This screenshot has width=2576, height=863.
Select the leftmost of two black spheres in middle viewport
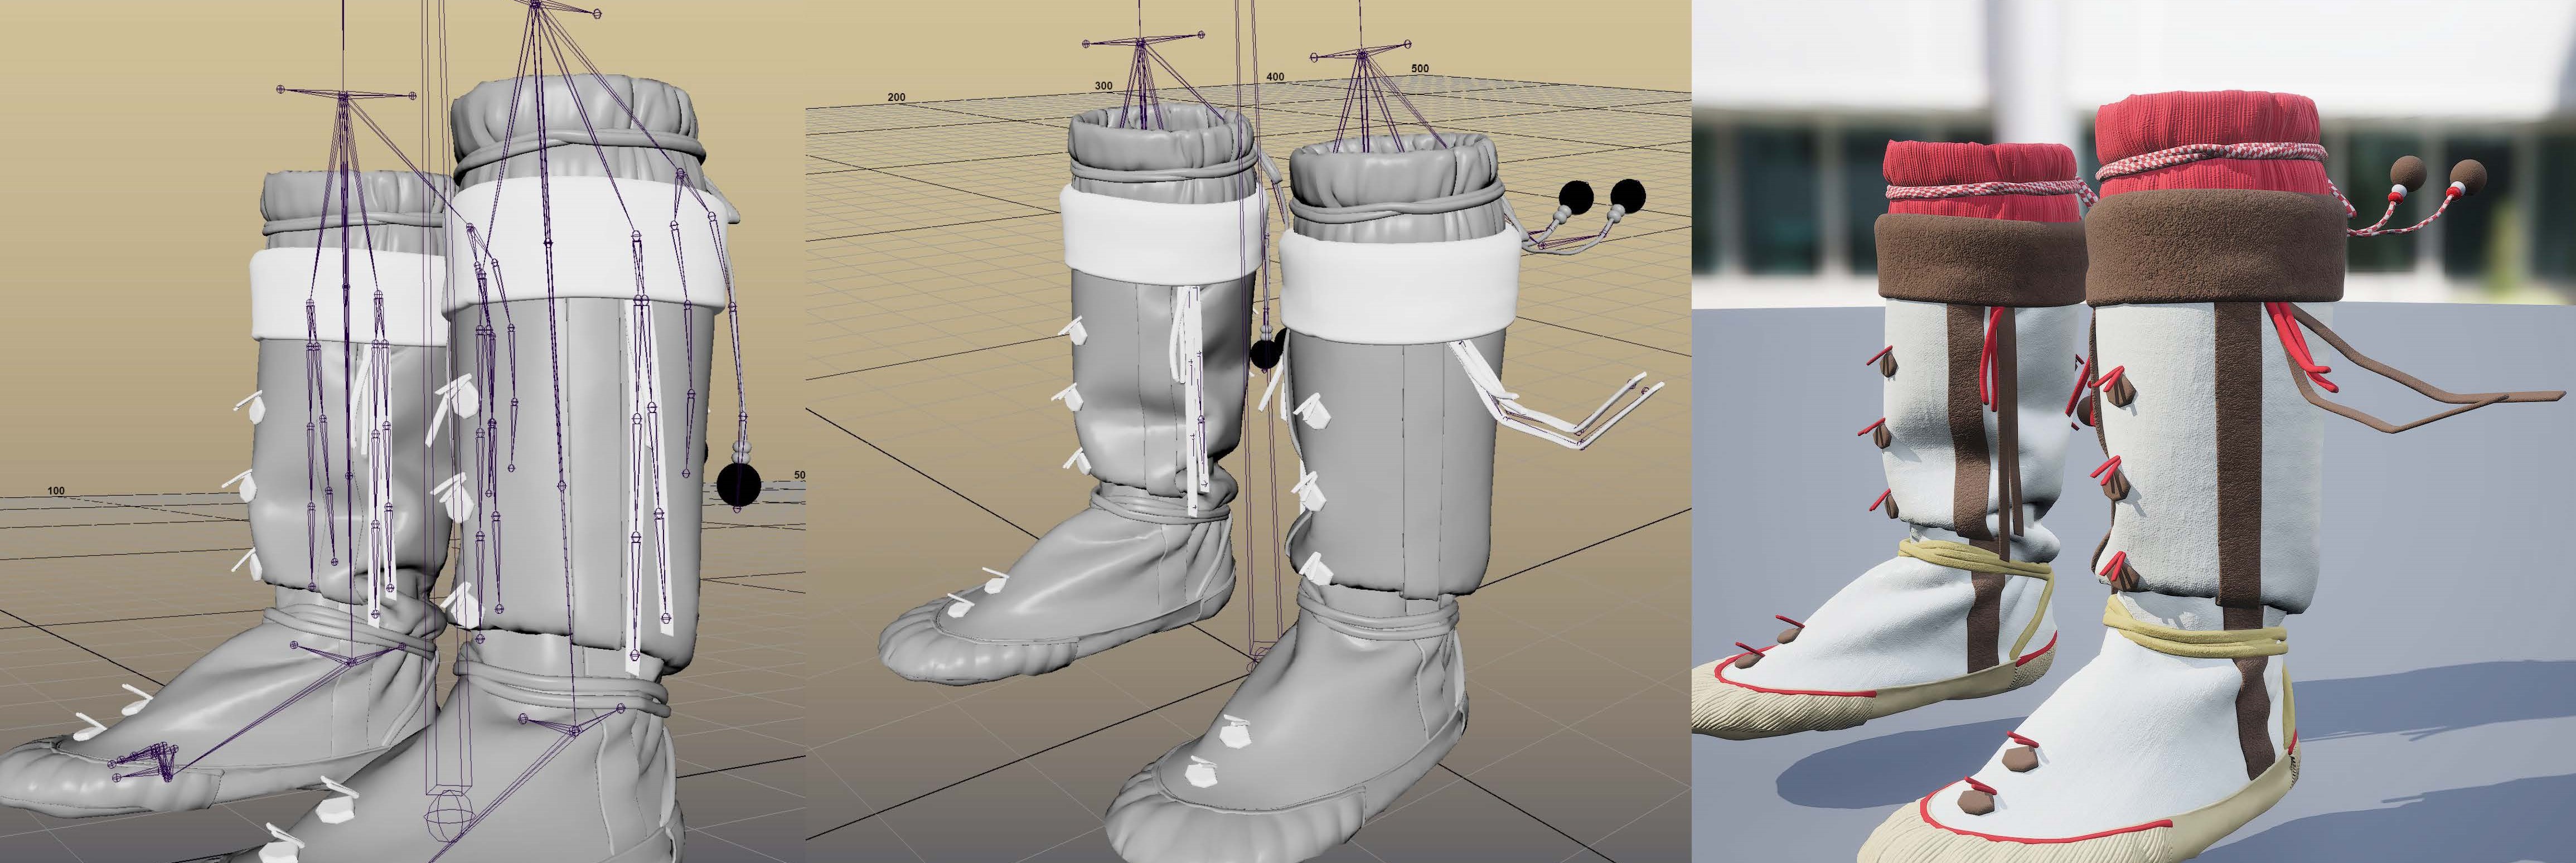pyautogui.click(x=1576, y=196)
